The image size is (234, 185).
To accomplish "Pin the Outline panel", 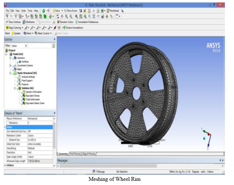I will [54, 39].
